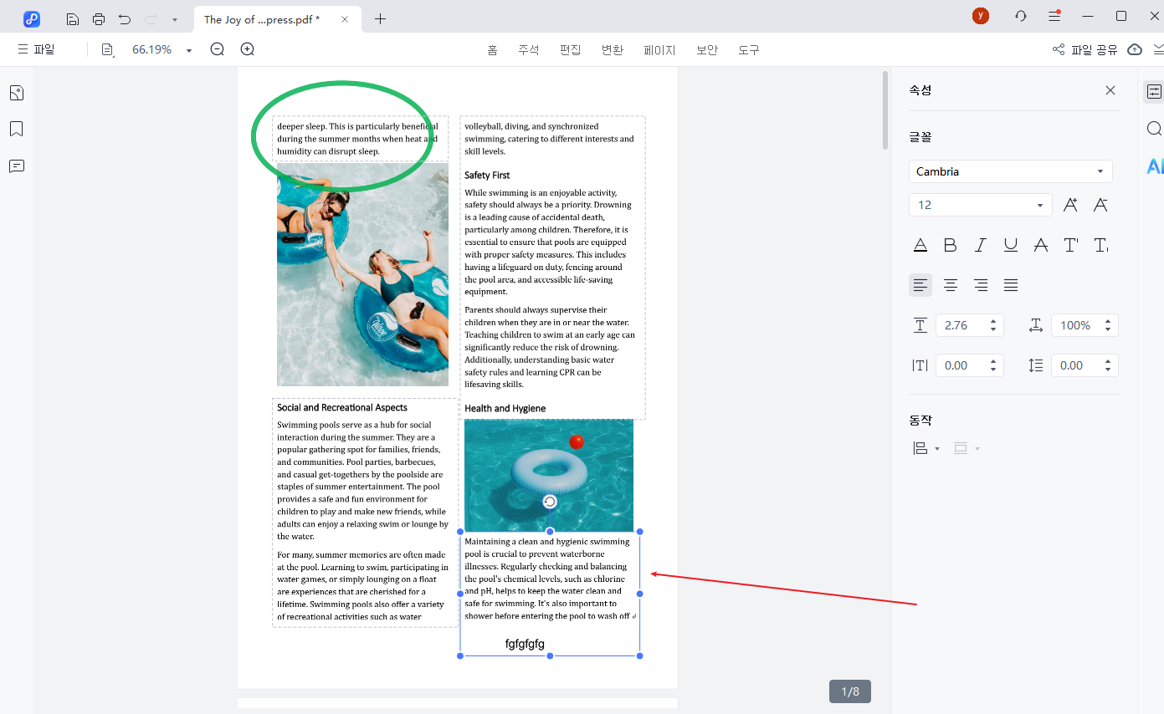Viewport: 1164px width, 714px height.
Task: Open the comments sidebar panel
Action: point(16,166)
